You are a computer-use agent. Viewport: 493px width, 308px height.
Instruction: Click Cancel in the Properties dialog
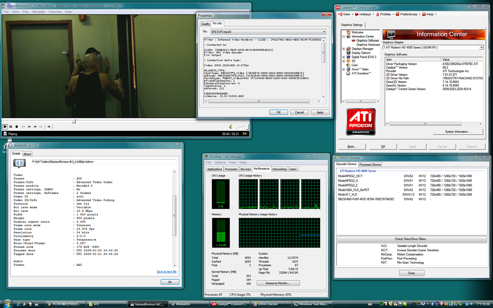299,112
